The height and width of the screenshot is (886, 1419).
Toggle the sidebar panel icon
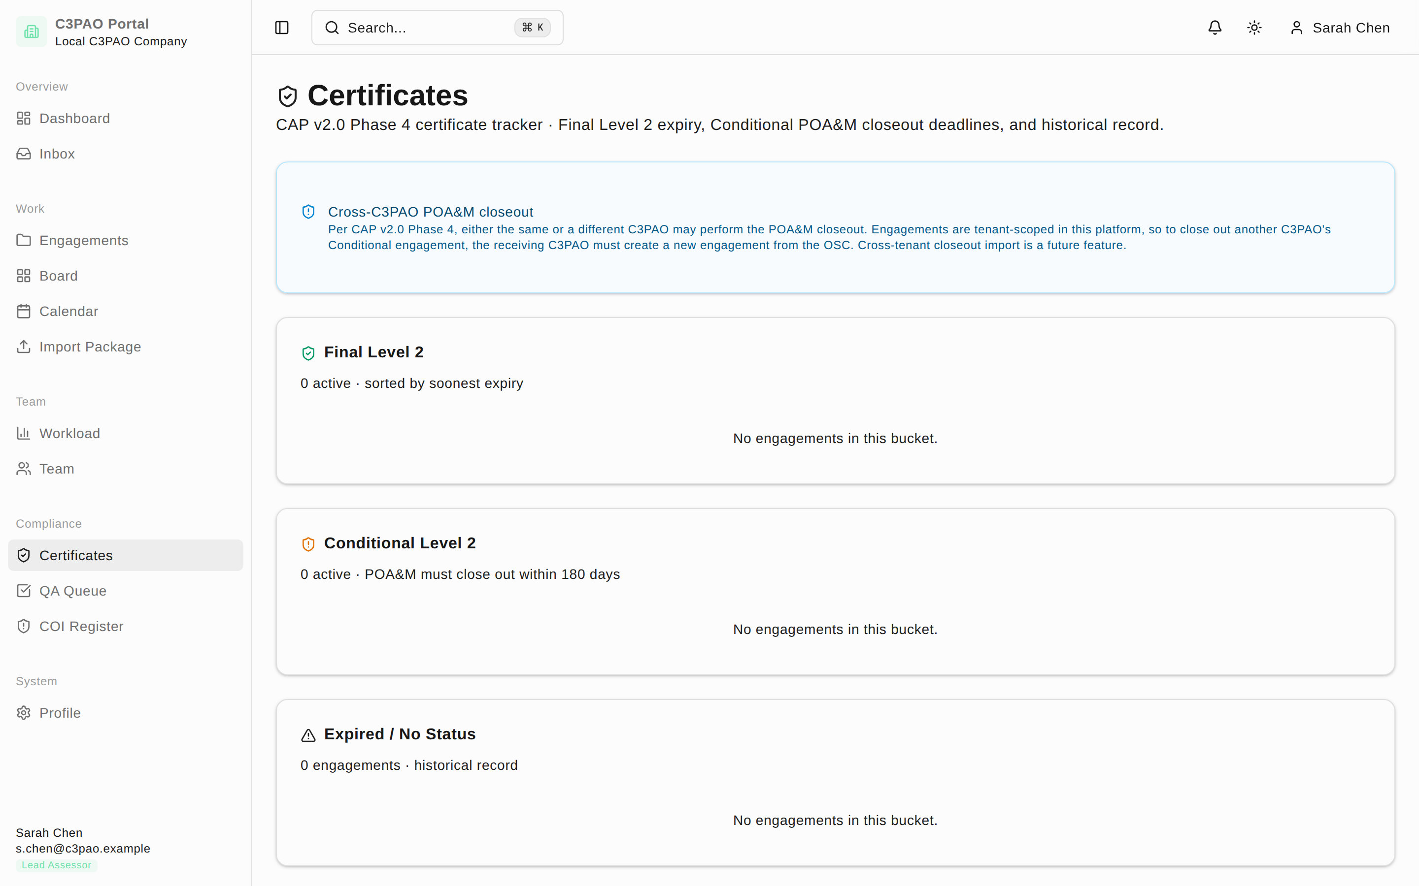coord(282,28)
